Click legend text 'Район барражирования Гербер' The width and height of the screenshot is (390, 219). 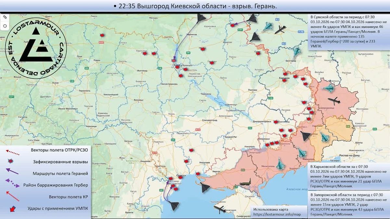(x=56, y=185)
